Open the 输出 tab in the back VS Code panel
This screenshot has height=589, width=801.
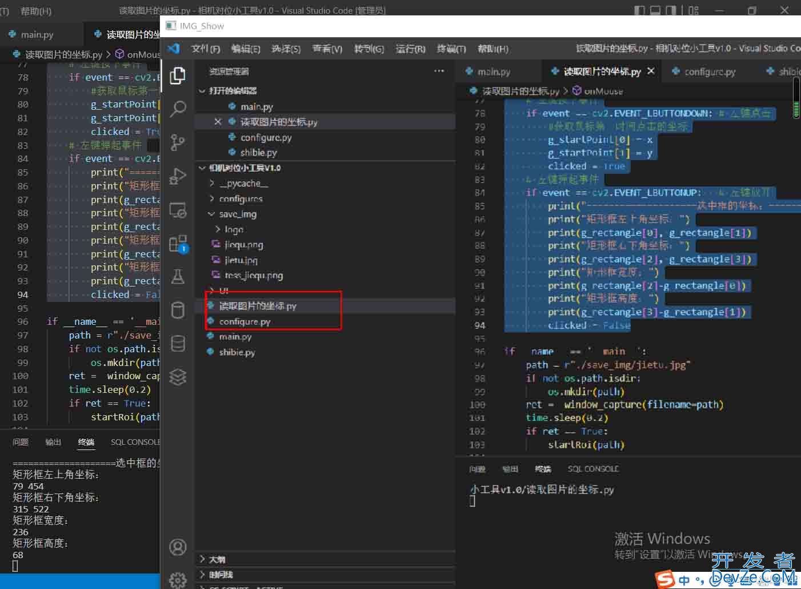click(x=53, y=442)
